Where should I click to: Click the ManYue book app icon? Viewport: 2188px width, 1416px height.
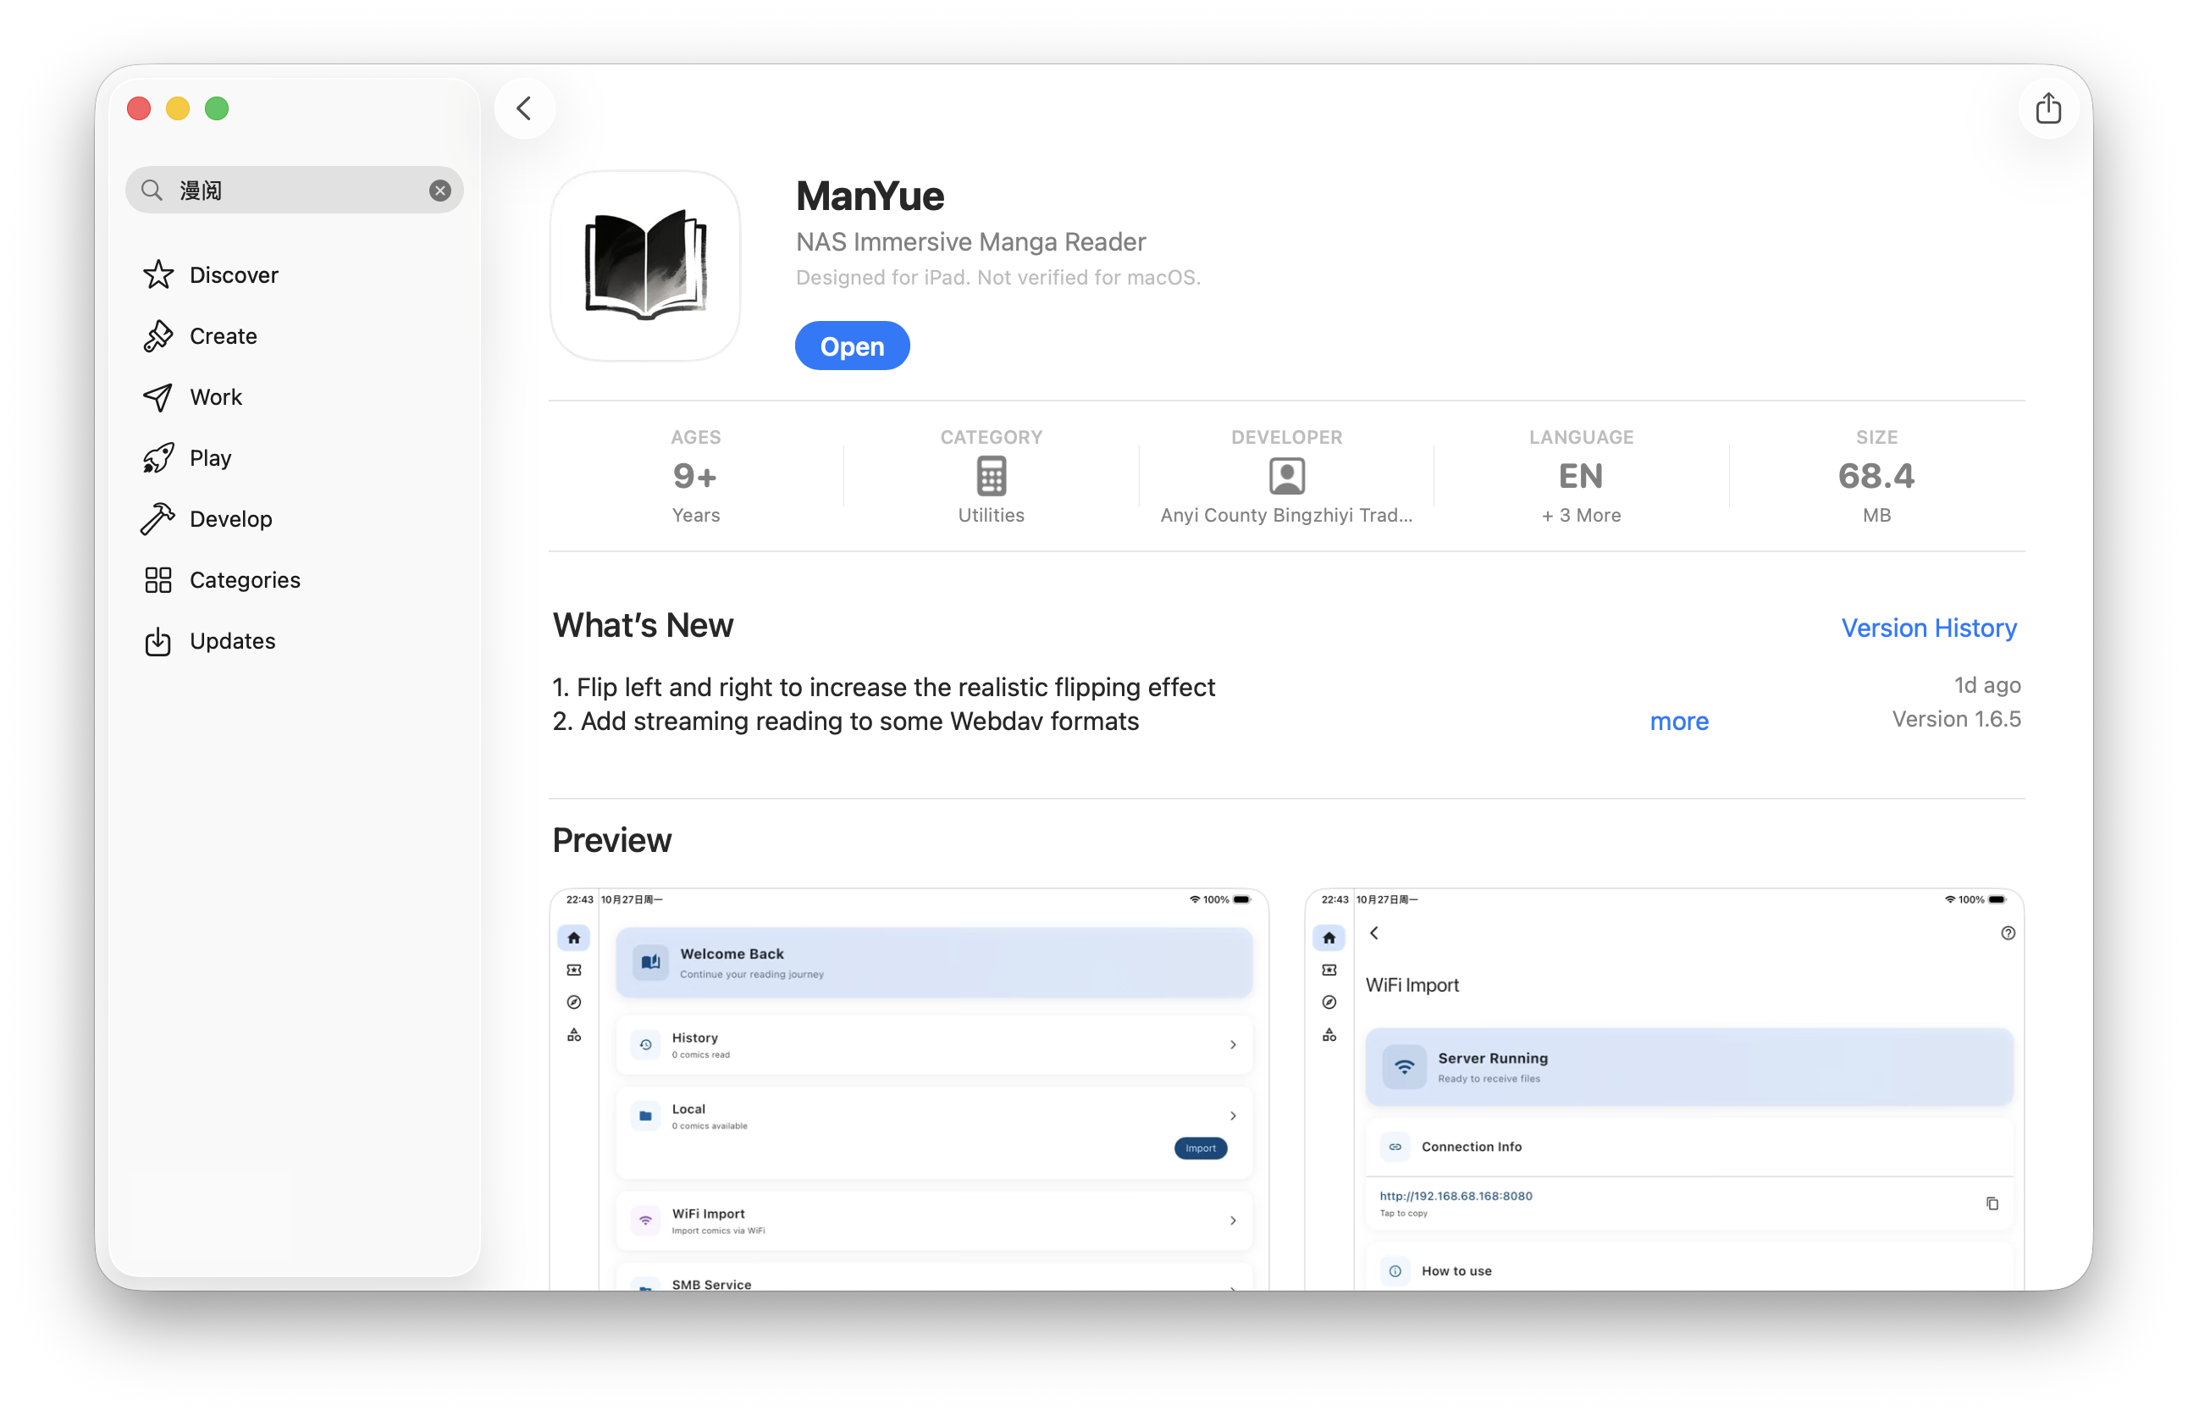[x=645, y=266]
